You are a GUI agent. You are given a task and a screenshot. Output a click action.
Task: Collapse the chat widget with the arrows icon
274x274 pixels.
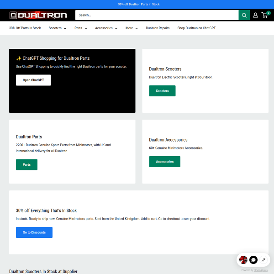click(263, 260)
